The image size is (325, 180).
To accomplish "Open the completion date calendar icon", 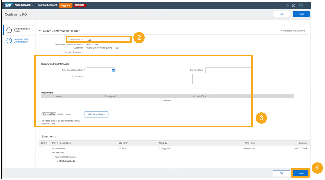I will [113, 70].
